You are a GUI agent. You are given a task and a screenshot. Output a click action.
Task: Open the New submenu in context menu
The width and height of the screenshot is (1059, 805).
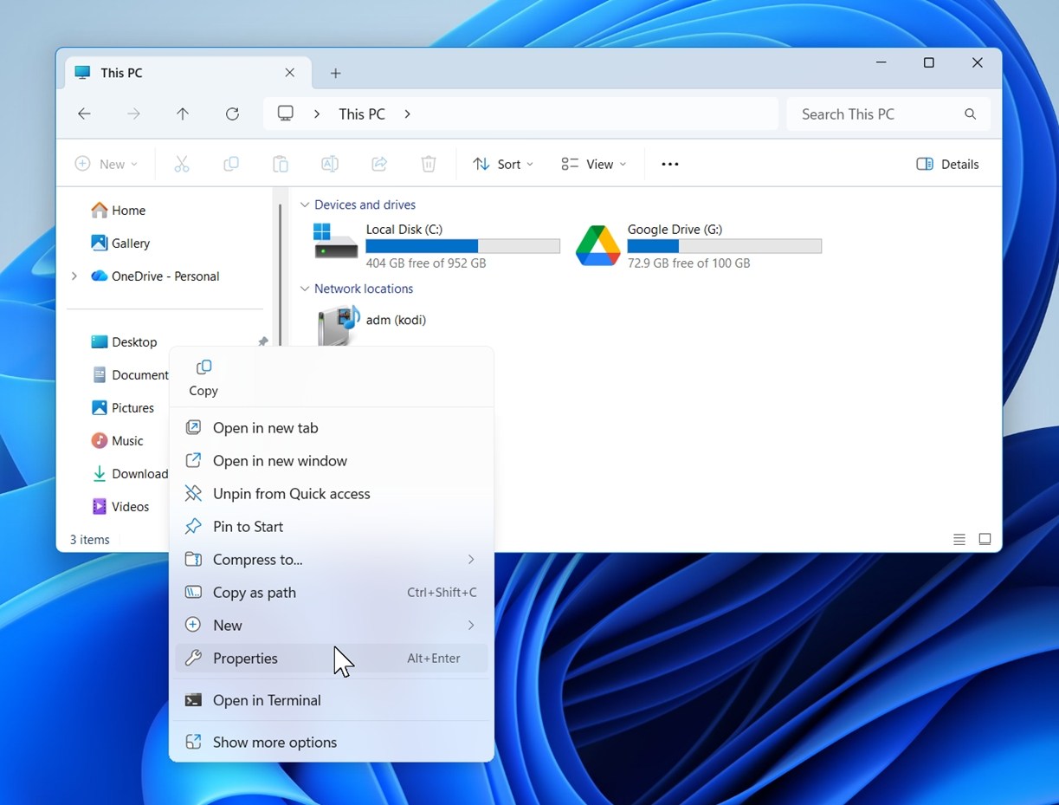[x=332, y=626]
